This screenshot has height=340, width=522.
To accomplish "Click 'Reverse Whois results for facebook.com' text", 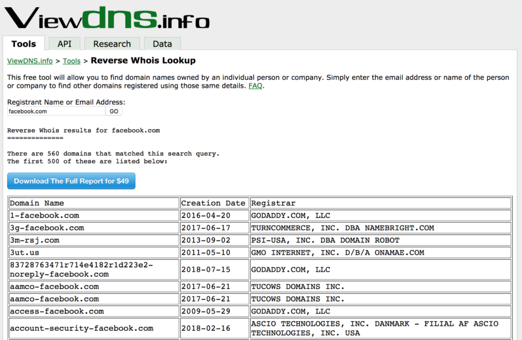I will 84,130.
